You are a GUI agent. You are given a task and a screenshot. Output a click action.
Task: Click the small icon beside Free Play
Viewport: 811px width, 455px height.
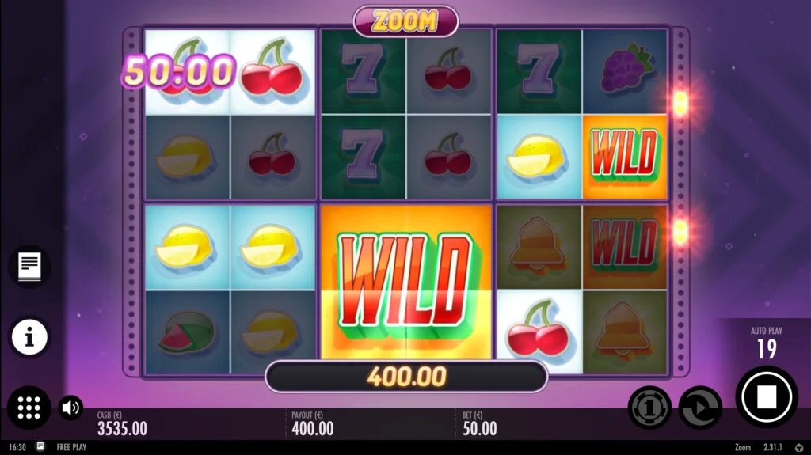40,447
